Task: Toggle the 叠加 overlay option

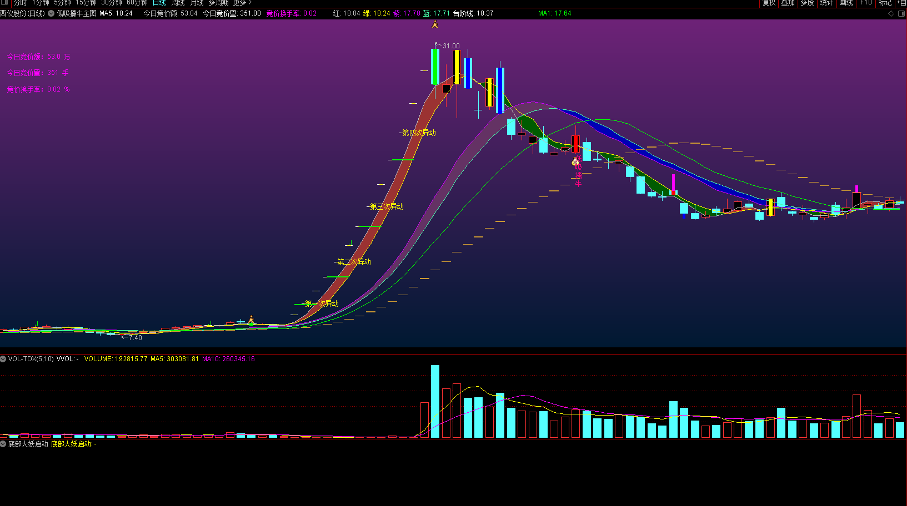Action: tap(788, 3)
